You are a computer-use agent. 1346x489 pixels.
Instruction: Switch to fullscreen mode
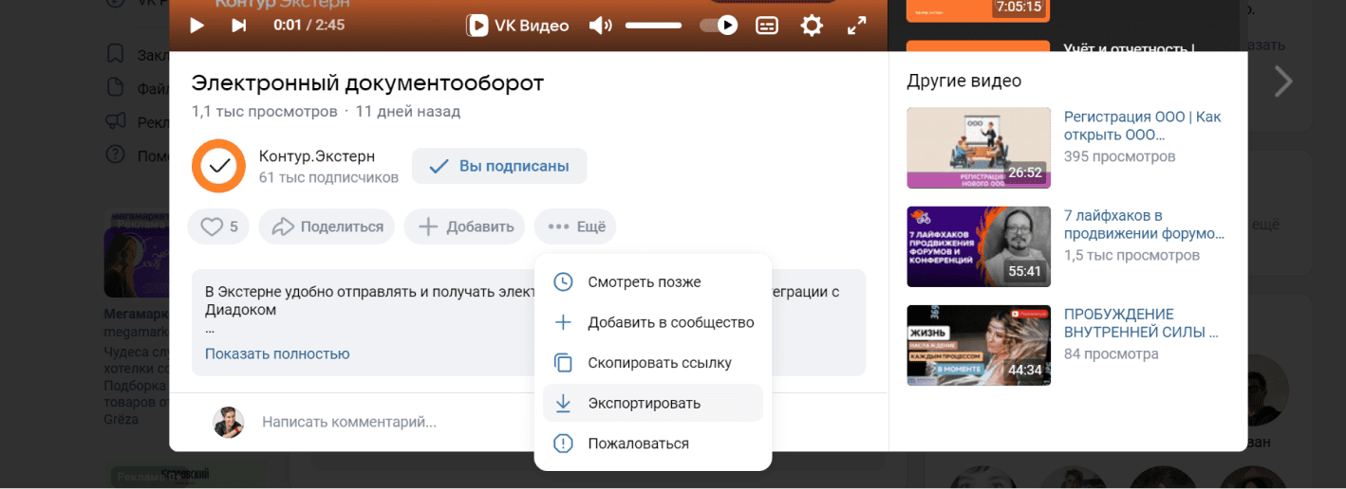point(856,26)
